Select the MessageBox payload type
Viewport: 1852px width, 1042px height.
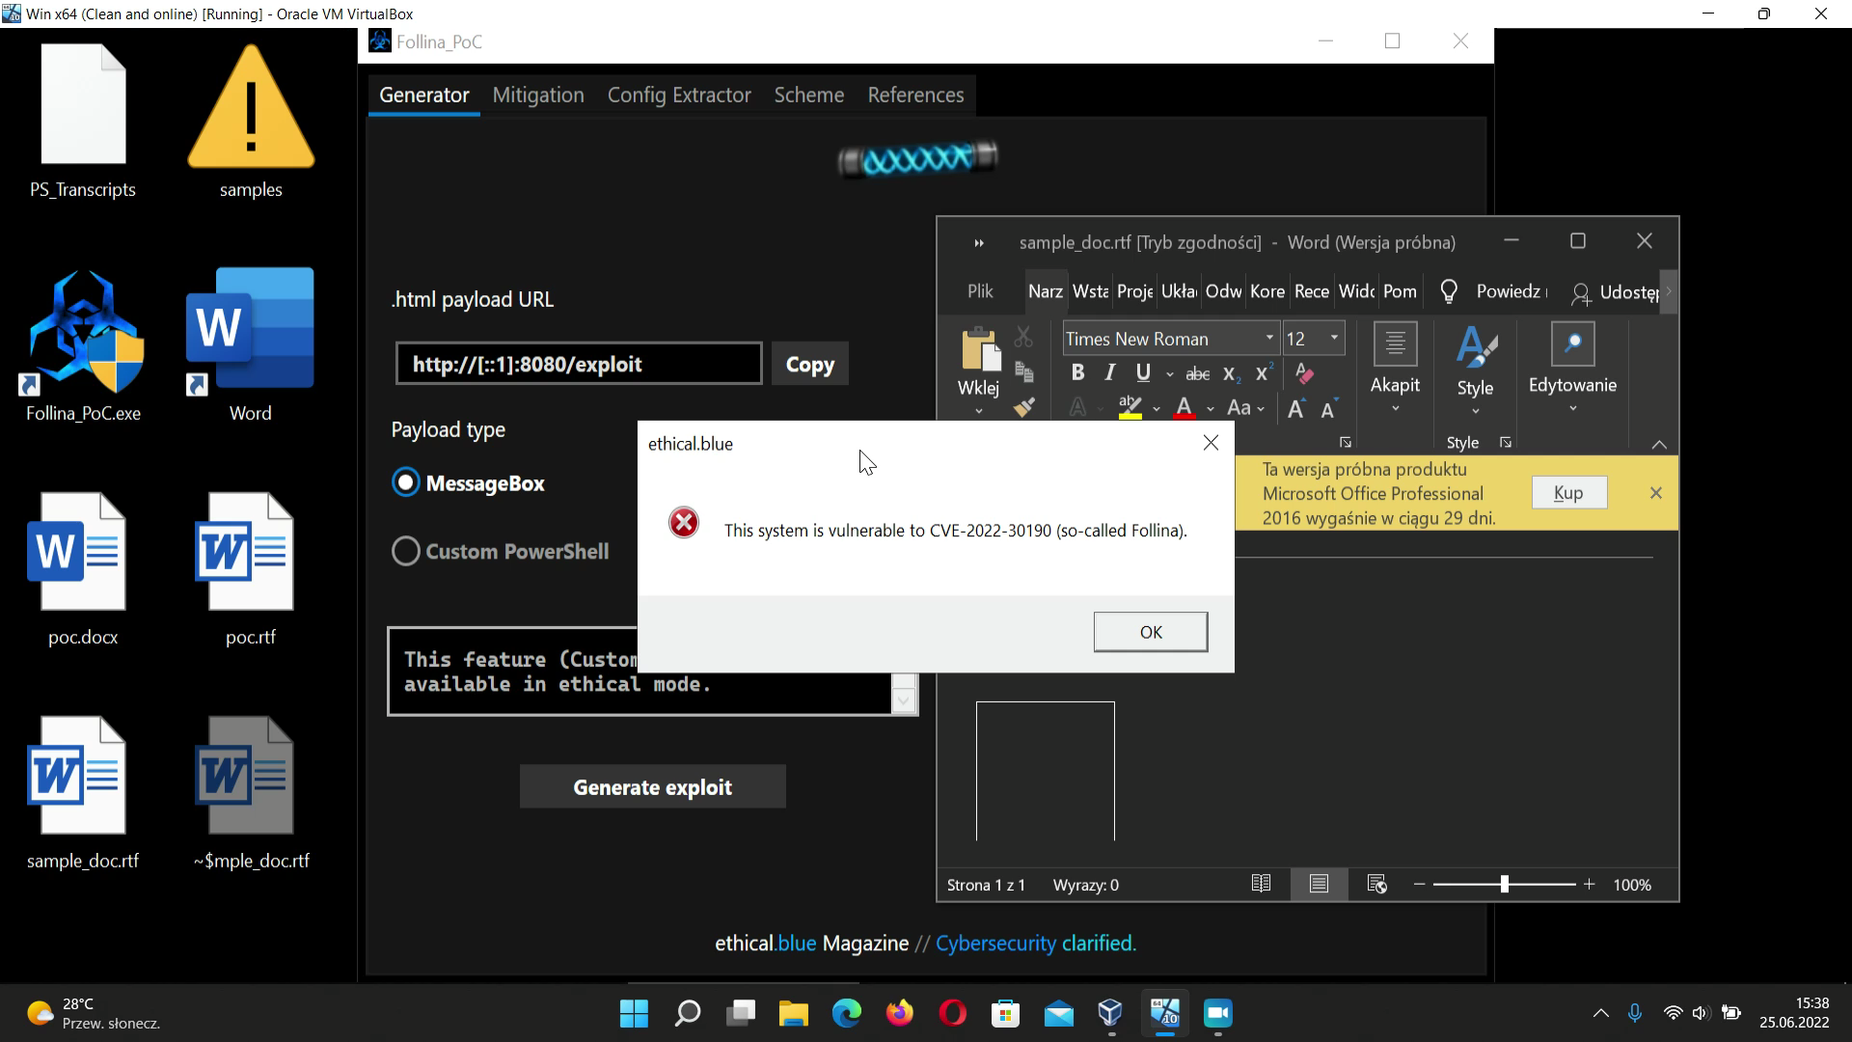(x=469, y=483)
